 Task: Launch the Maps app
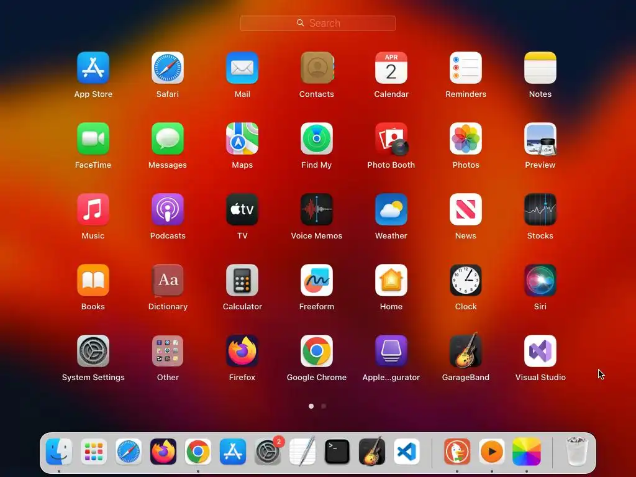[x=242, y=139]
